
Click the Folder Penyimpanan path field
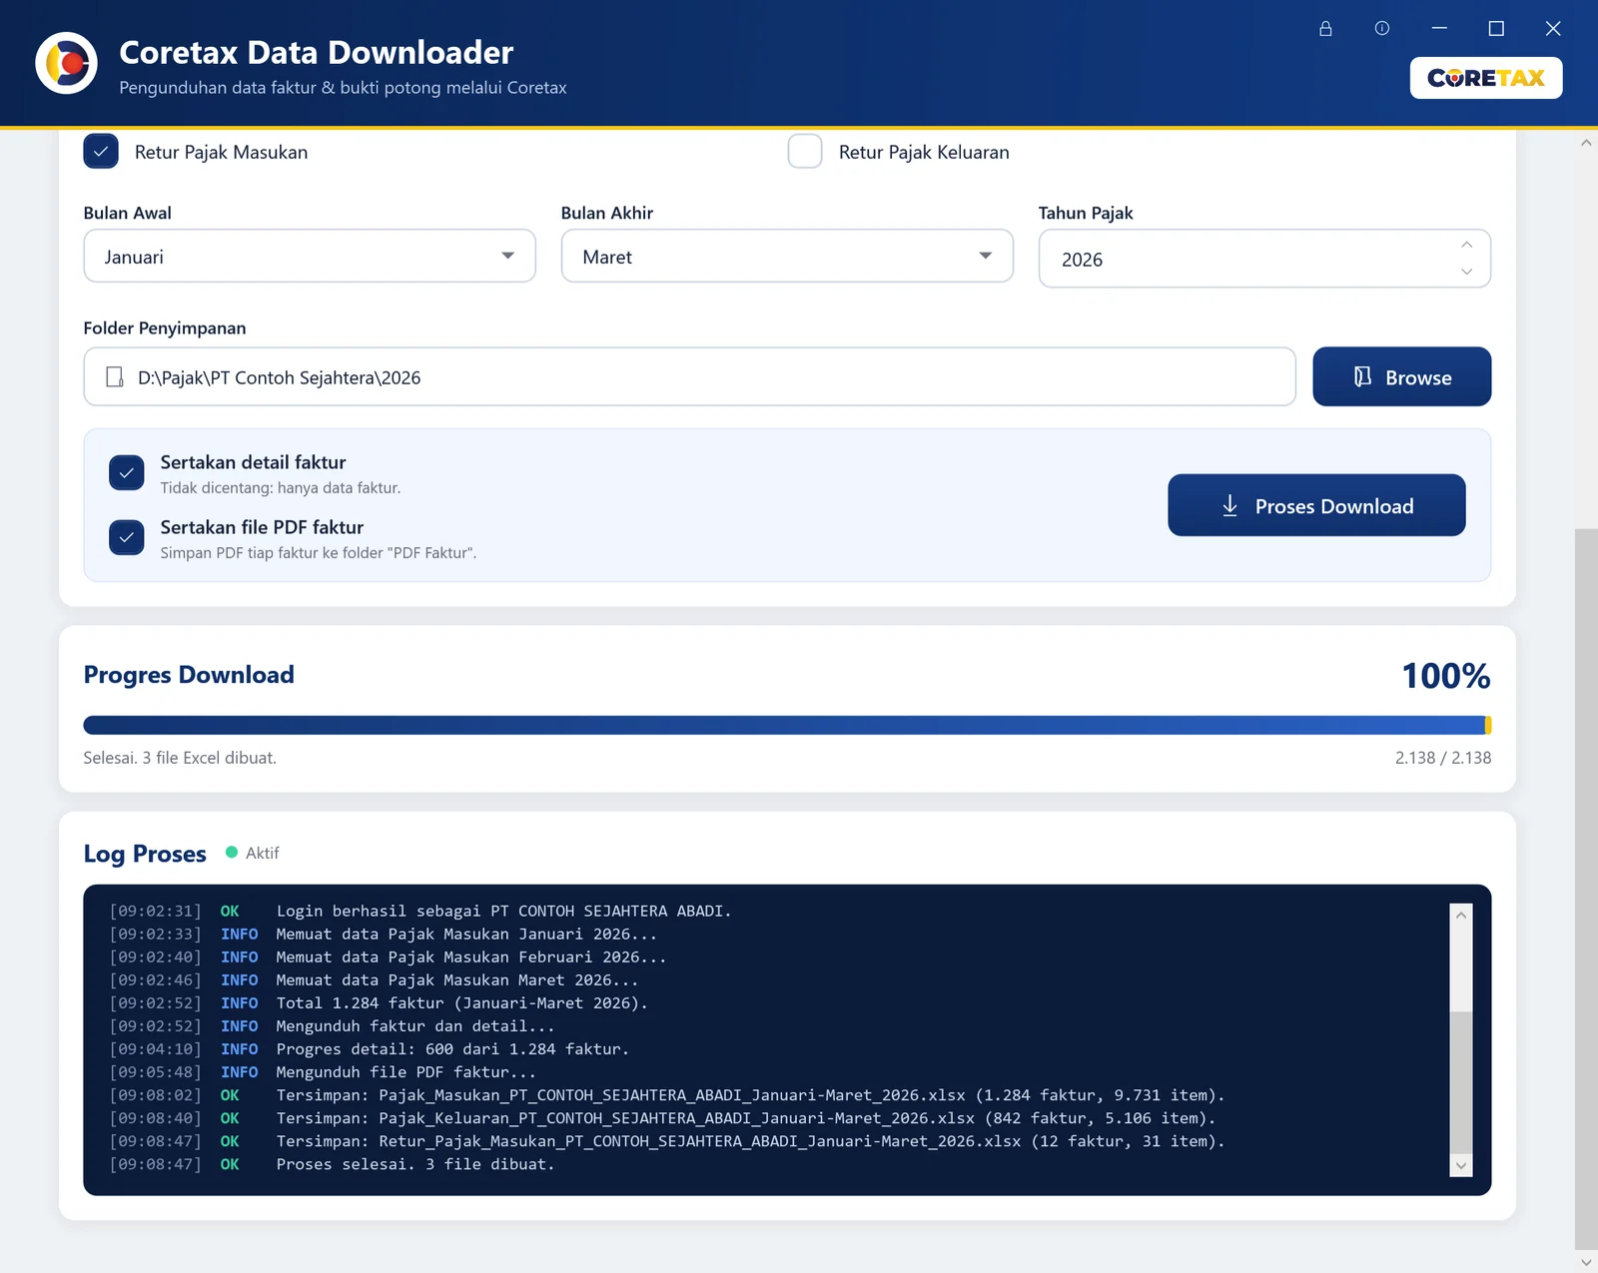pyautogui.click(x=689, y=377)
